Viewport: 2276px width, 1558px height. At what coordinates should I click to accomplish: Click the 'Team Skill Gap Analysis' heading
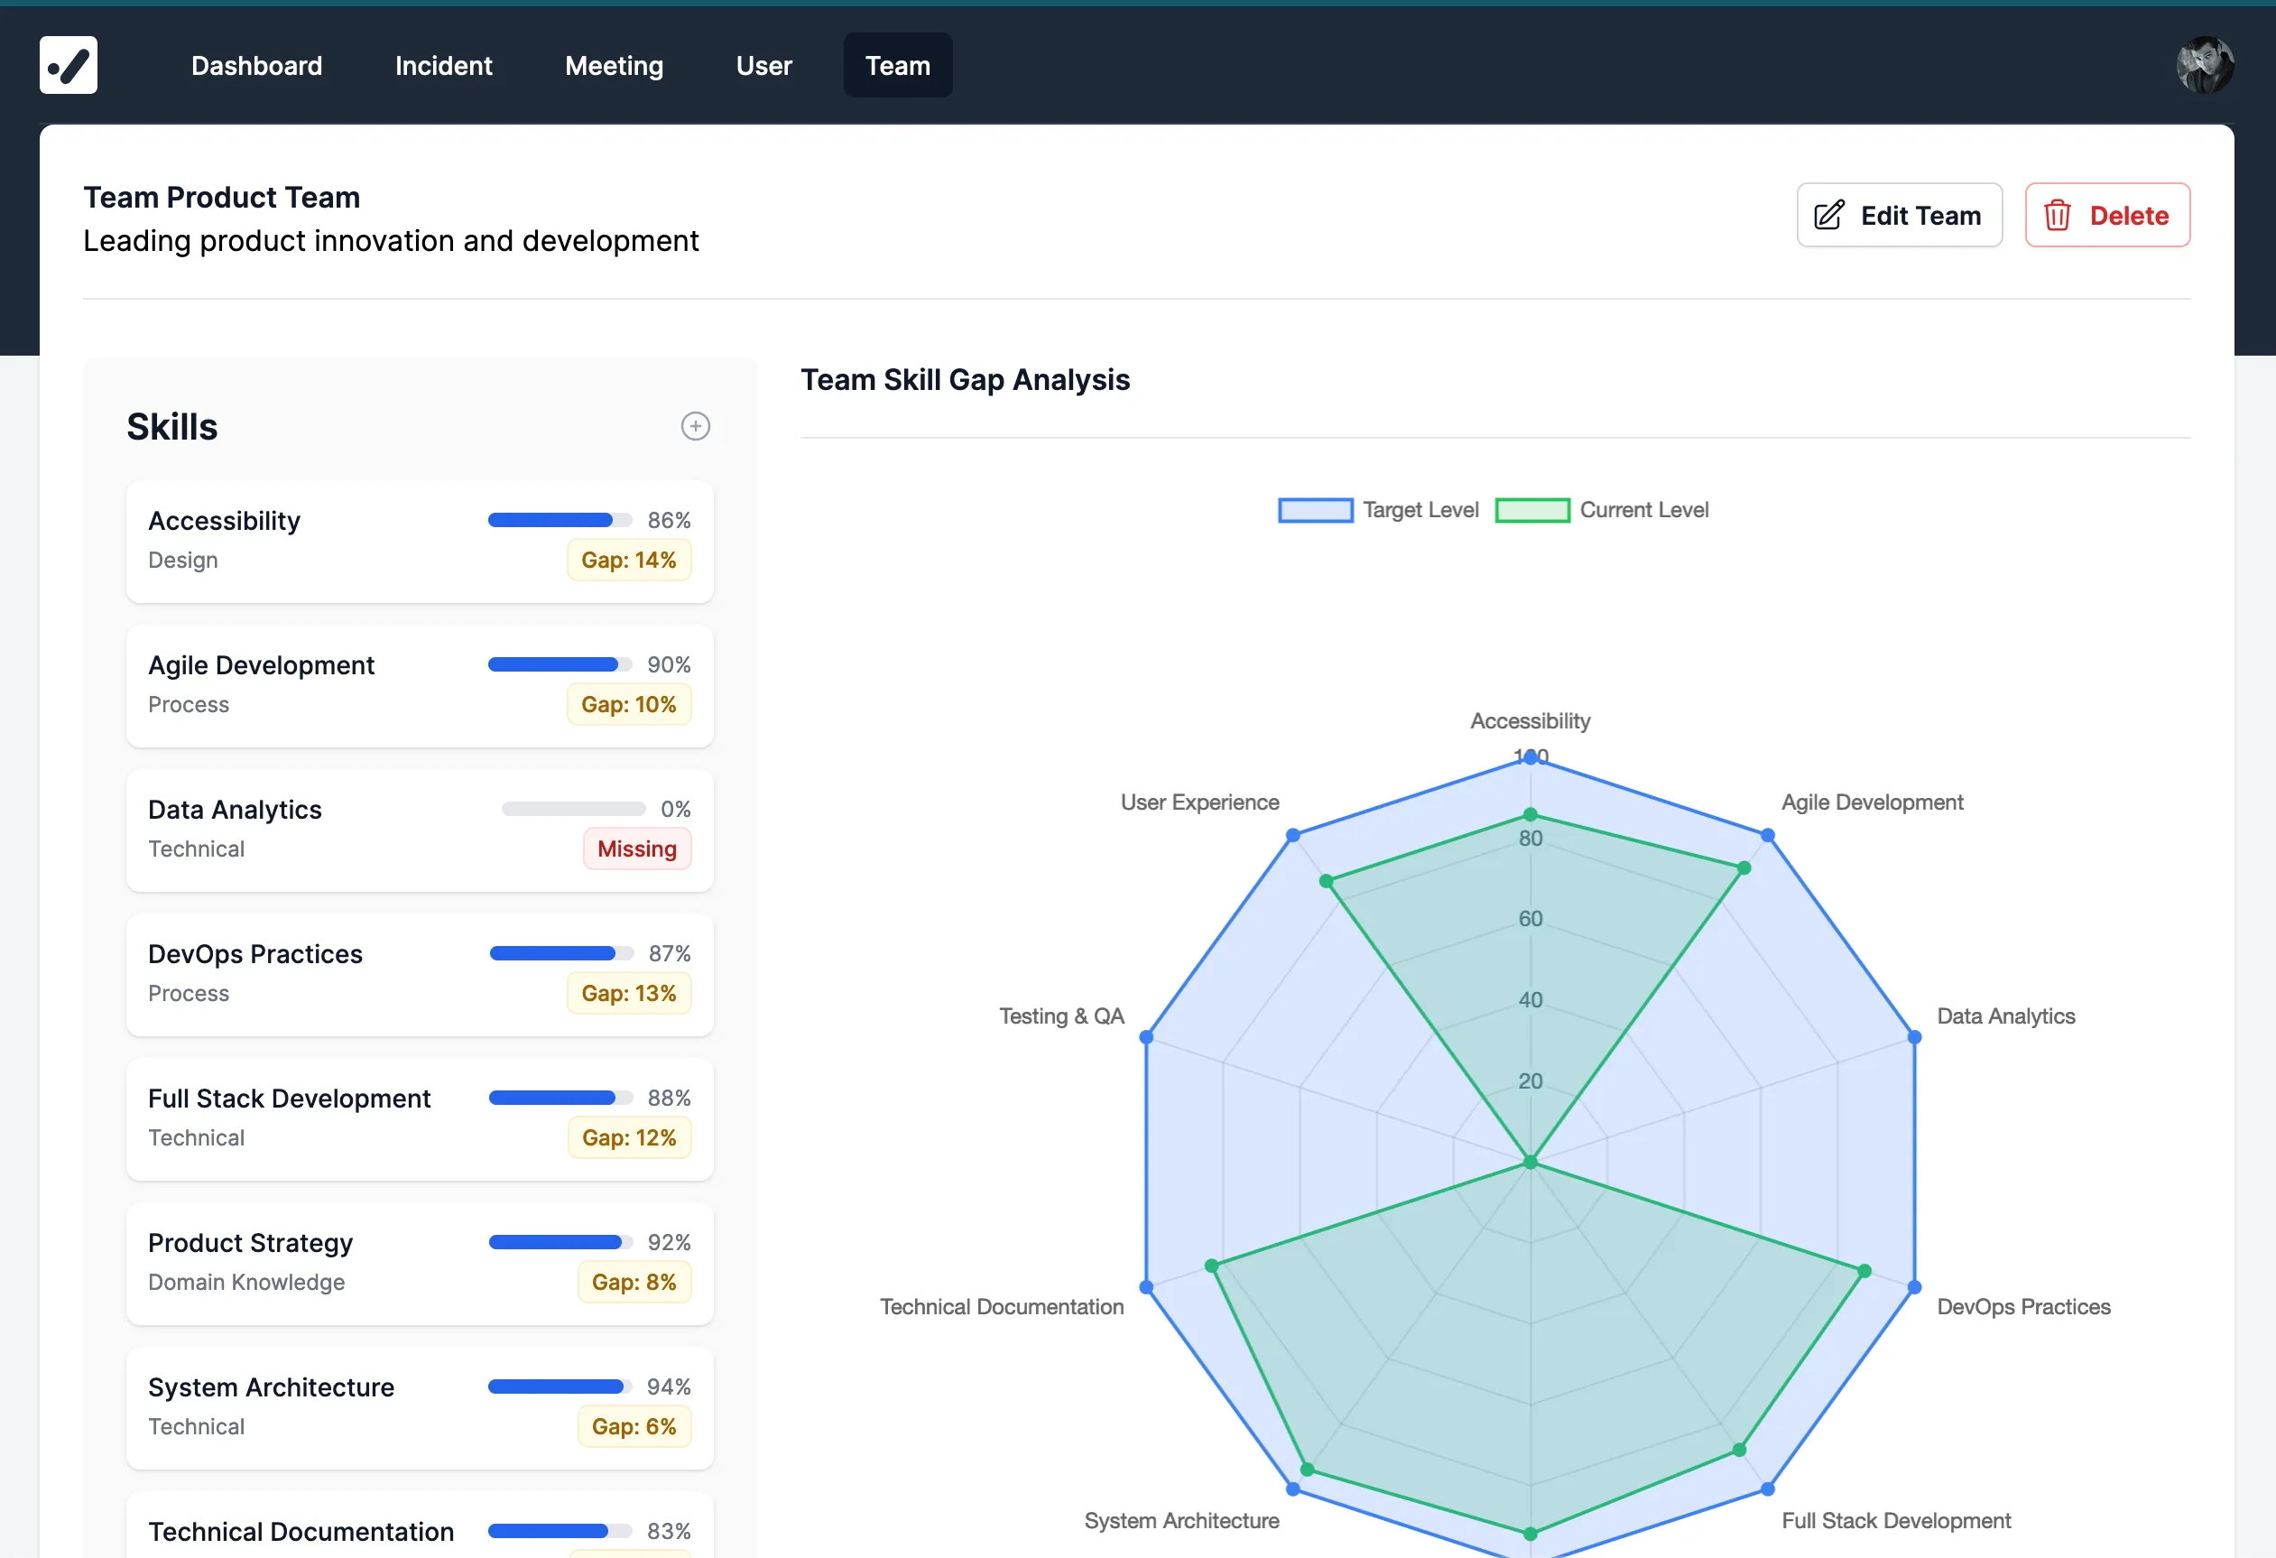coord(965,380)
